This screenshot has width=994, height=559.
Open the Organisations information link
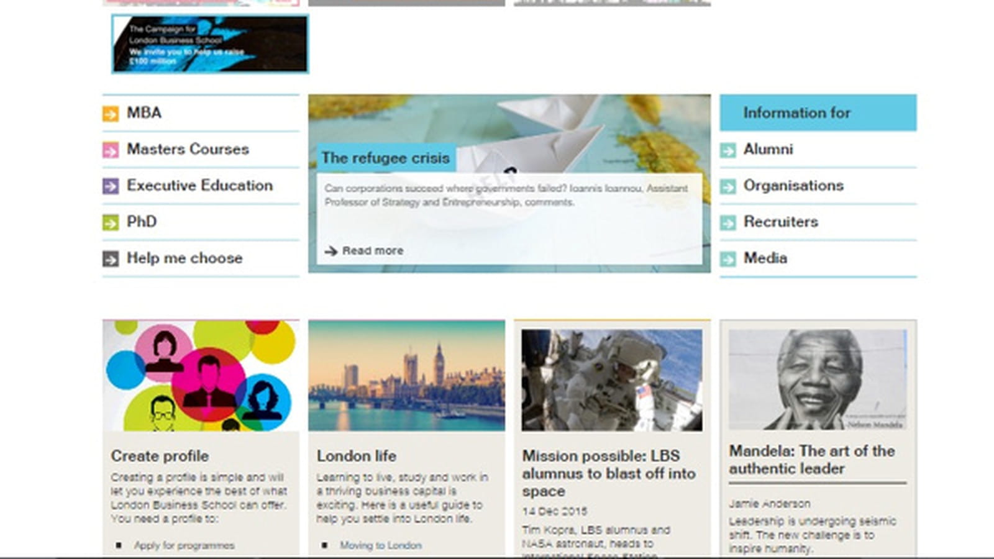[x=793, y=185]
